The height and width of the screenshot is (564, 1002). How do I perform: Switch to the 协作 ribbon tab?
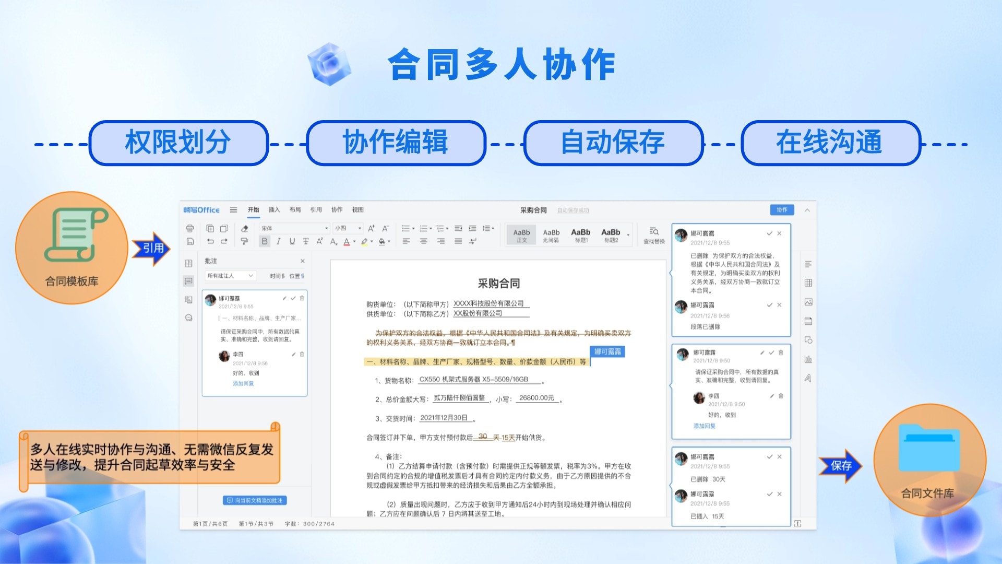337,210
